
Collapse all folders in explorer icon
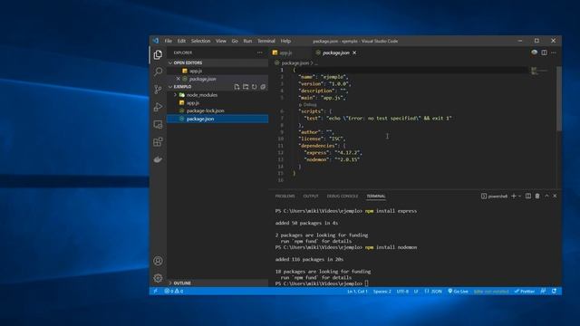click(x=263, y=87)
